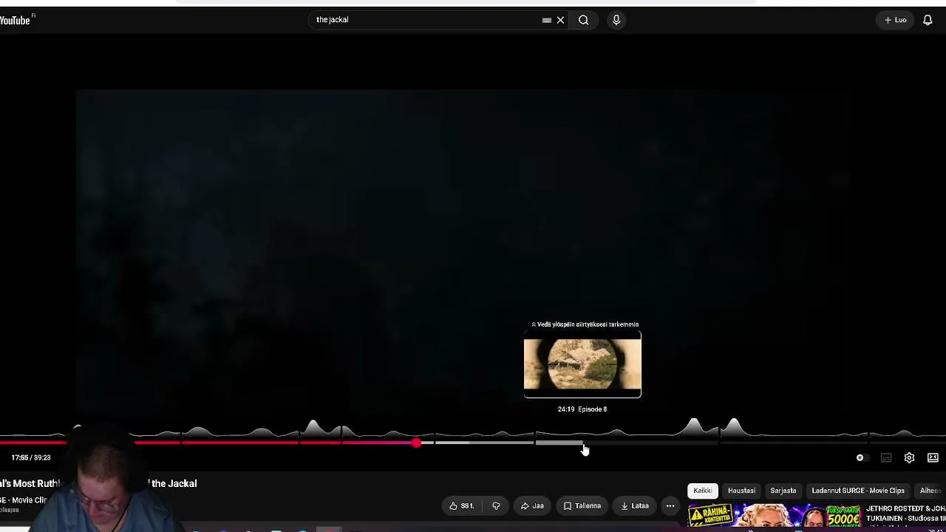The height and width of the screenshot is (532, 946).
Task: Select the Sarjasta filter chip
Action: (x=783, y=491)
